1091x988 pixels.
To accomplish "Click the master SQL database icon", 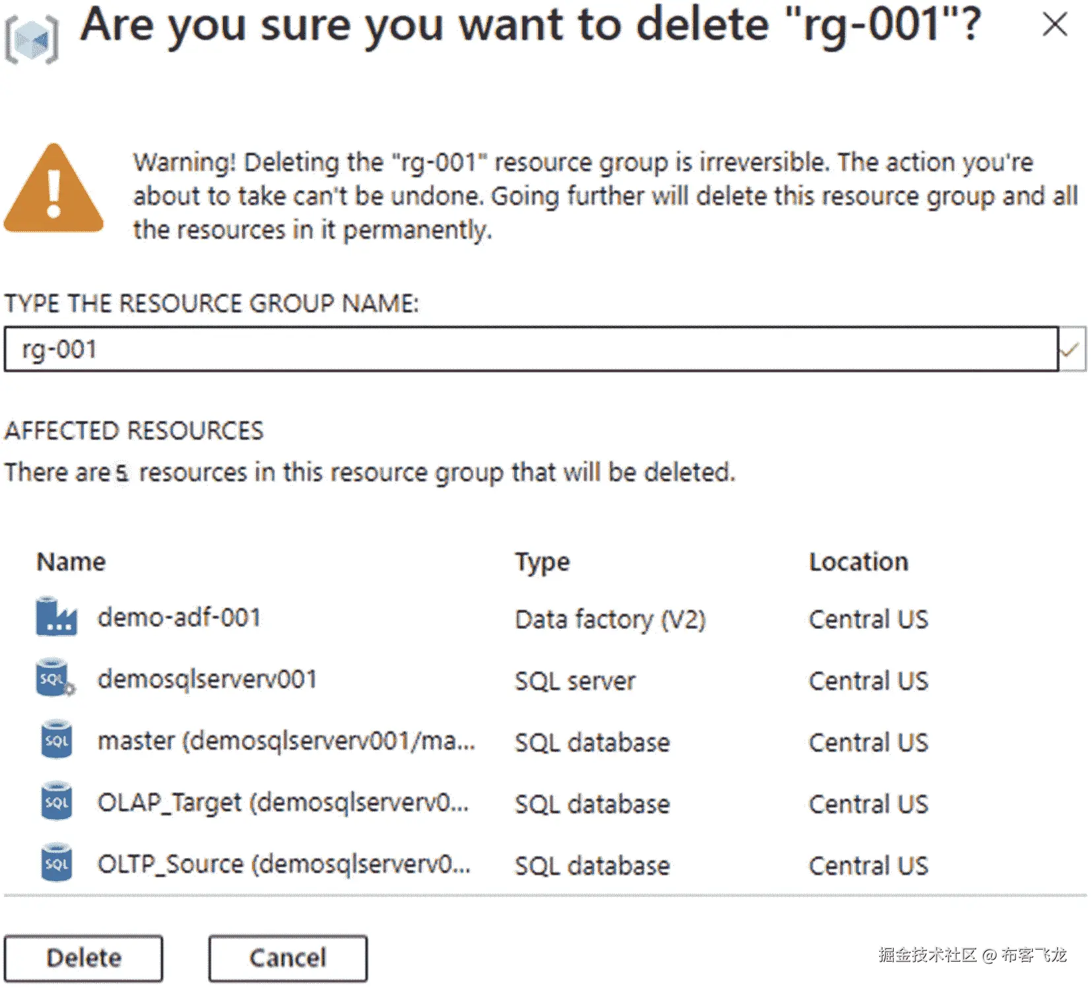I will pyautogui.click(x=57, y=741).
